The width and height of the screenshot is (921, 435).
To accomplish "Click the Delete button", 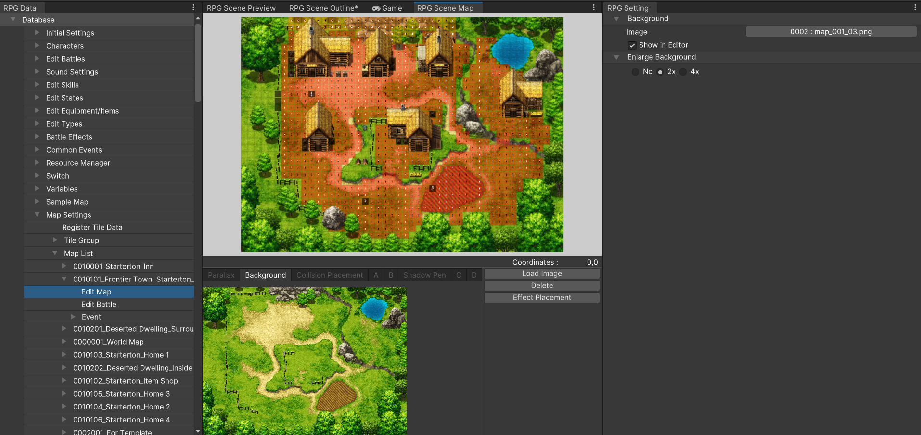I will 542,285.
